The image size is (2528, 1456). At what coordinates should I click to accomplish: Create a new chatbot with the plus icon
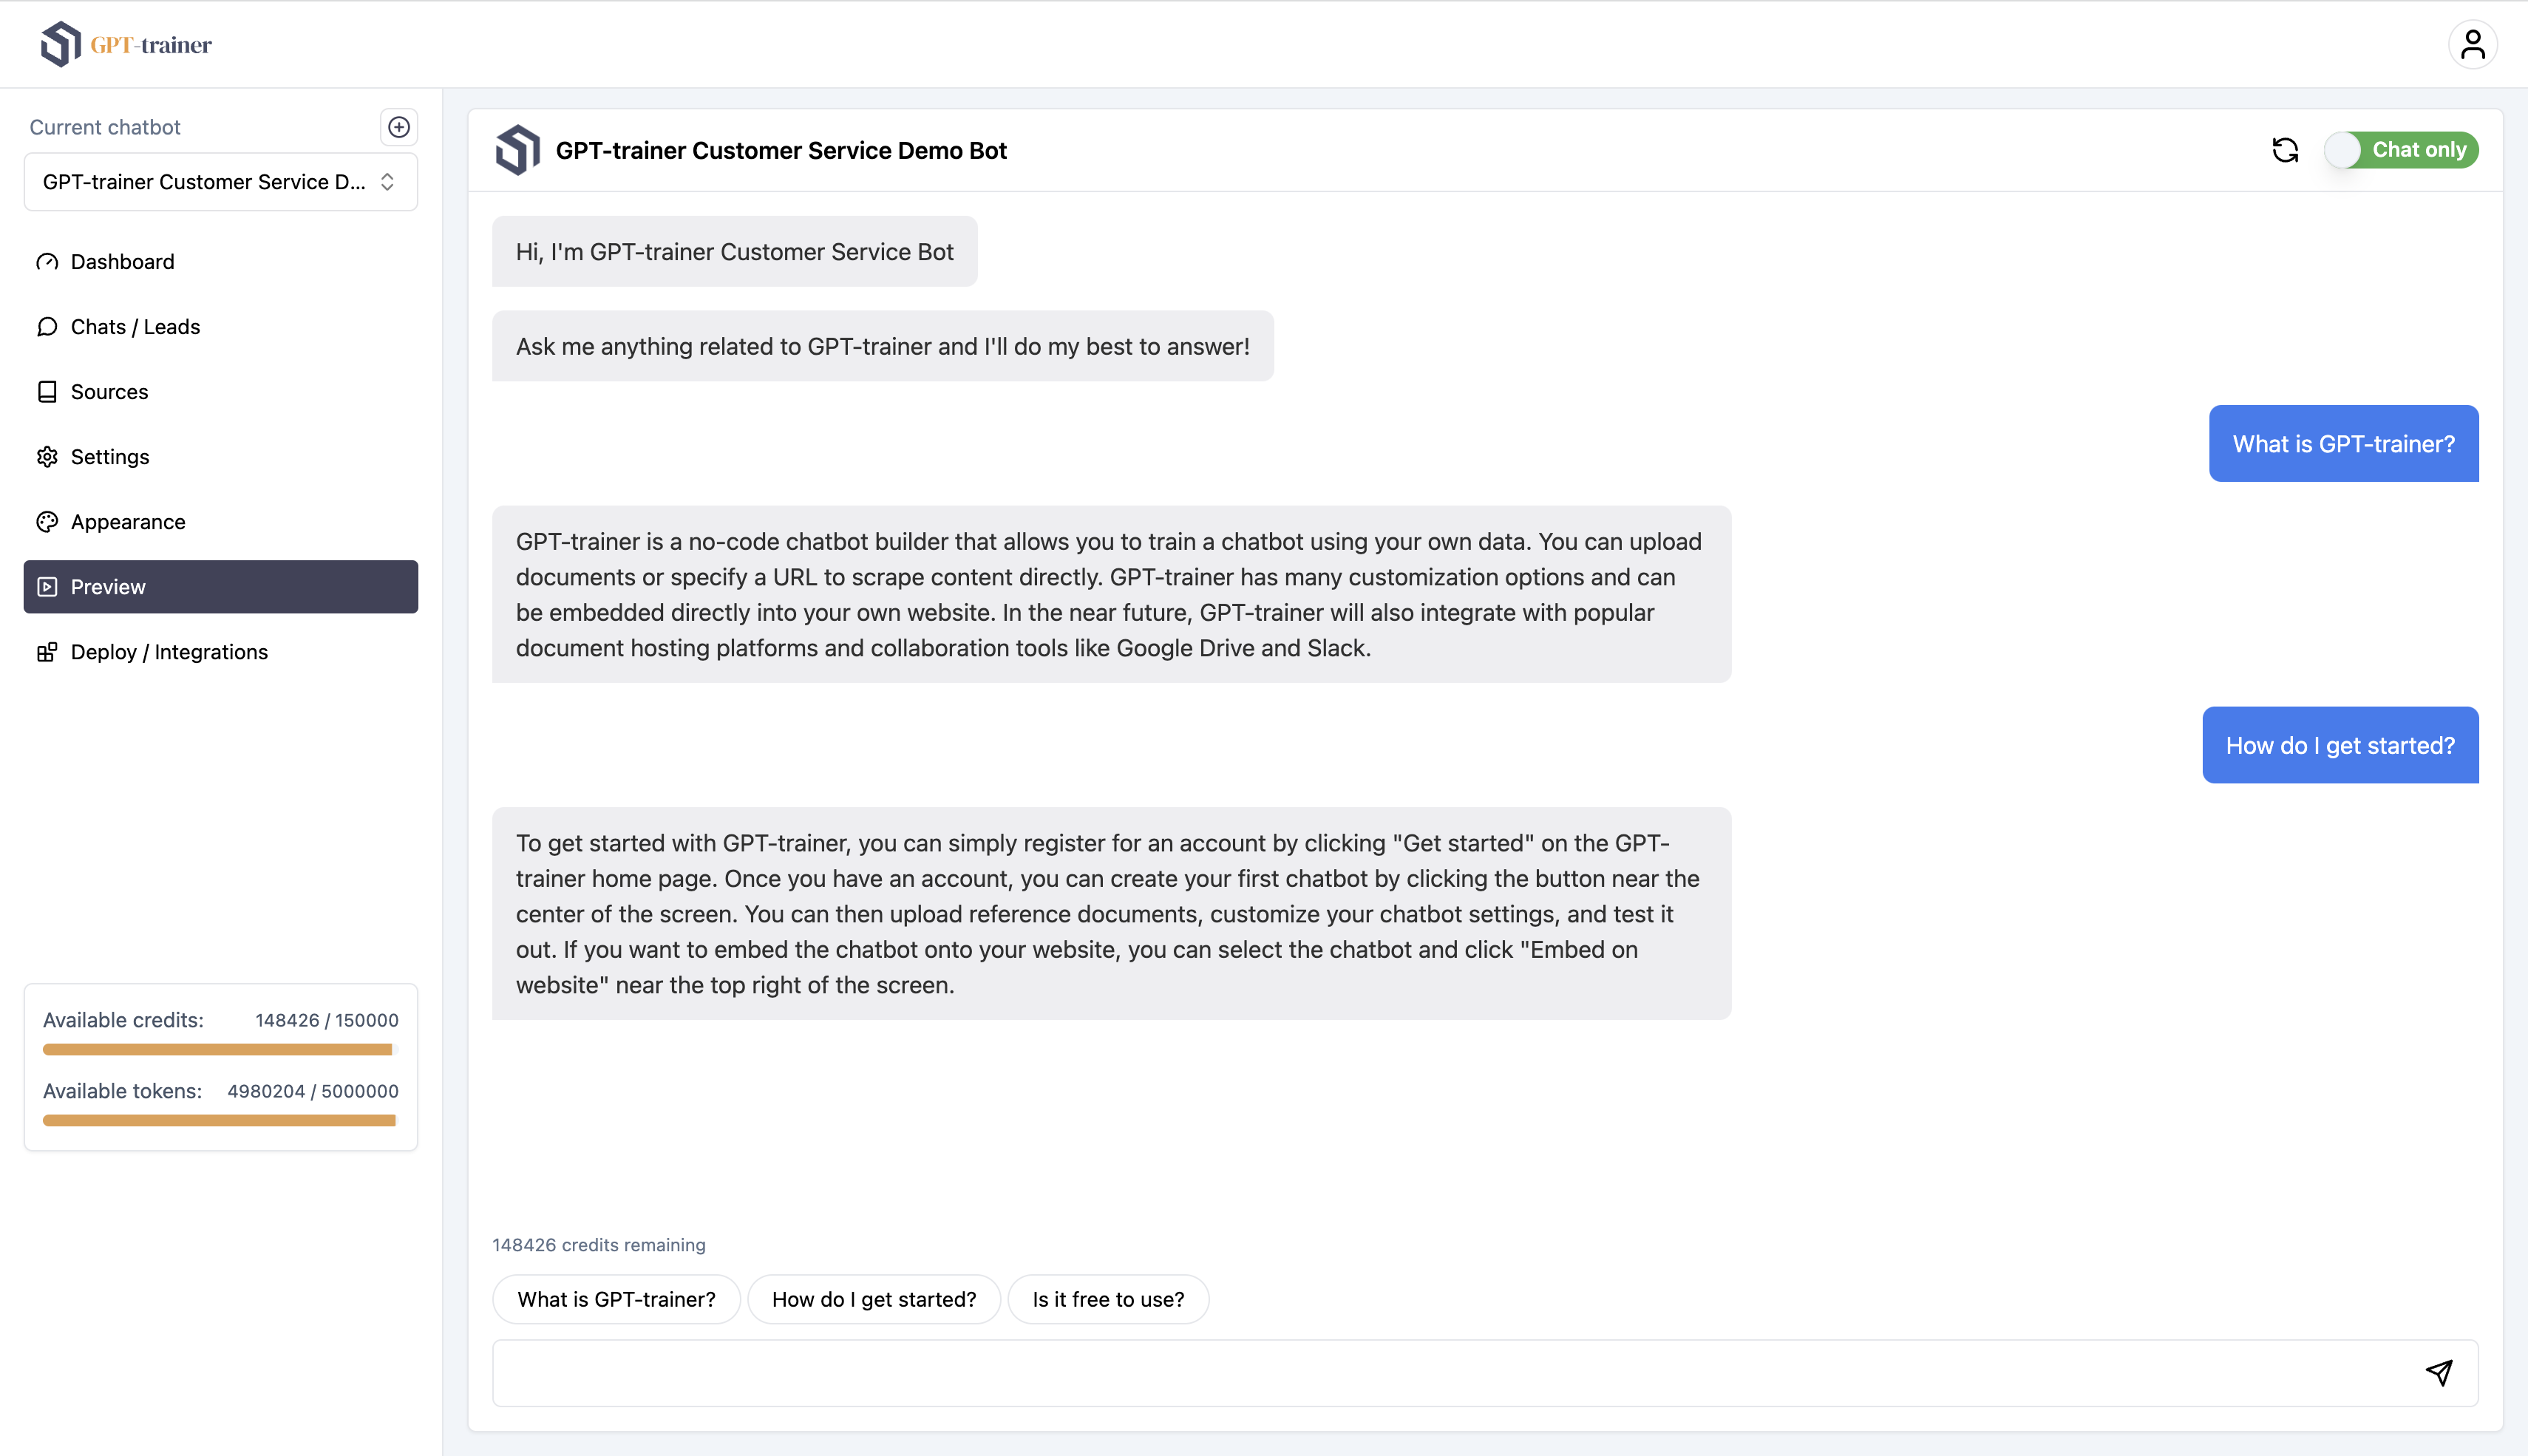tap(398, 126)
